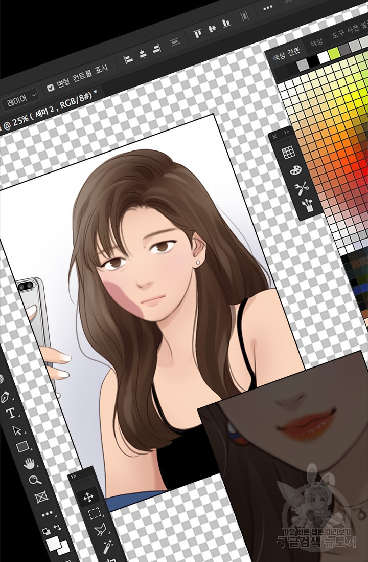Swap foreground and background colors arrows
The width and height of the screenshot is (368, 562).
pyautogui.click(x=57, y=528)
